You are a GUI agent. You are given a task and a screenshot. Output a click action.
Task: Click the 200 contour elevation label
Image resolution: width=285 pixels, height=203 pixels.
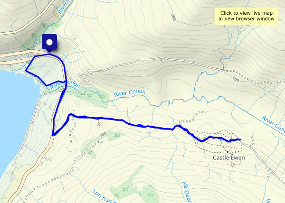173,17
